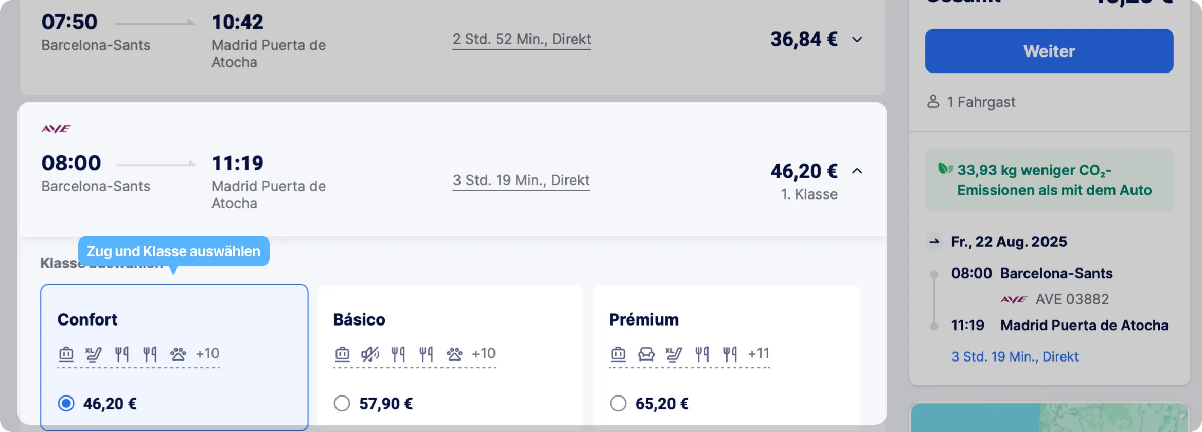
Task: Open 3 Std. 19 Min., Direkt details link
Action: tap(521, 181)
